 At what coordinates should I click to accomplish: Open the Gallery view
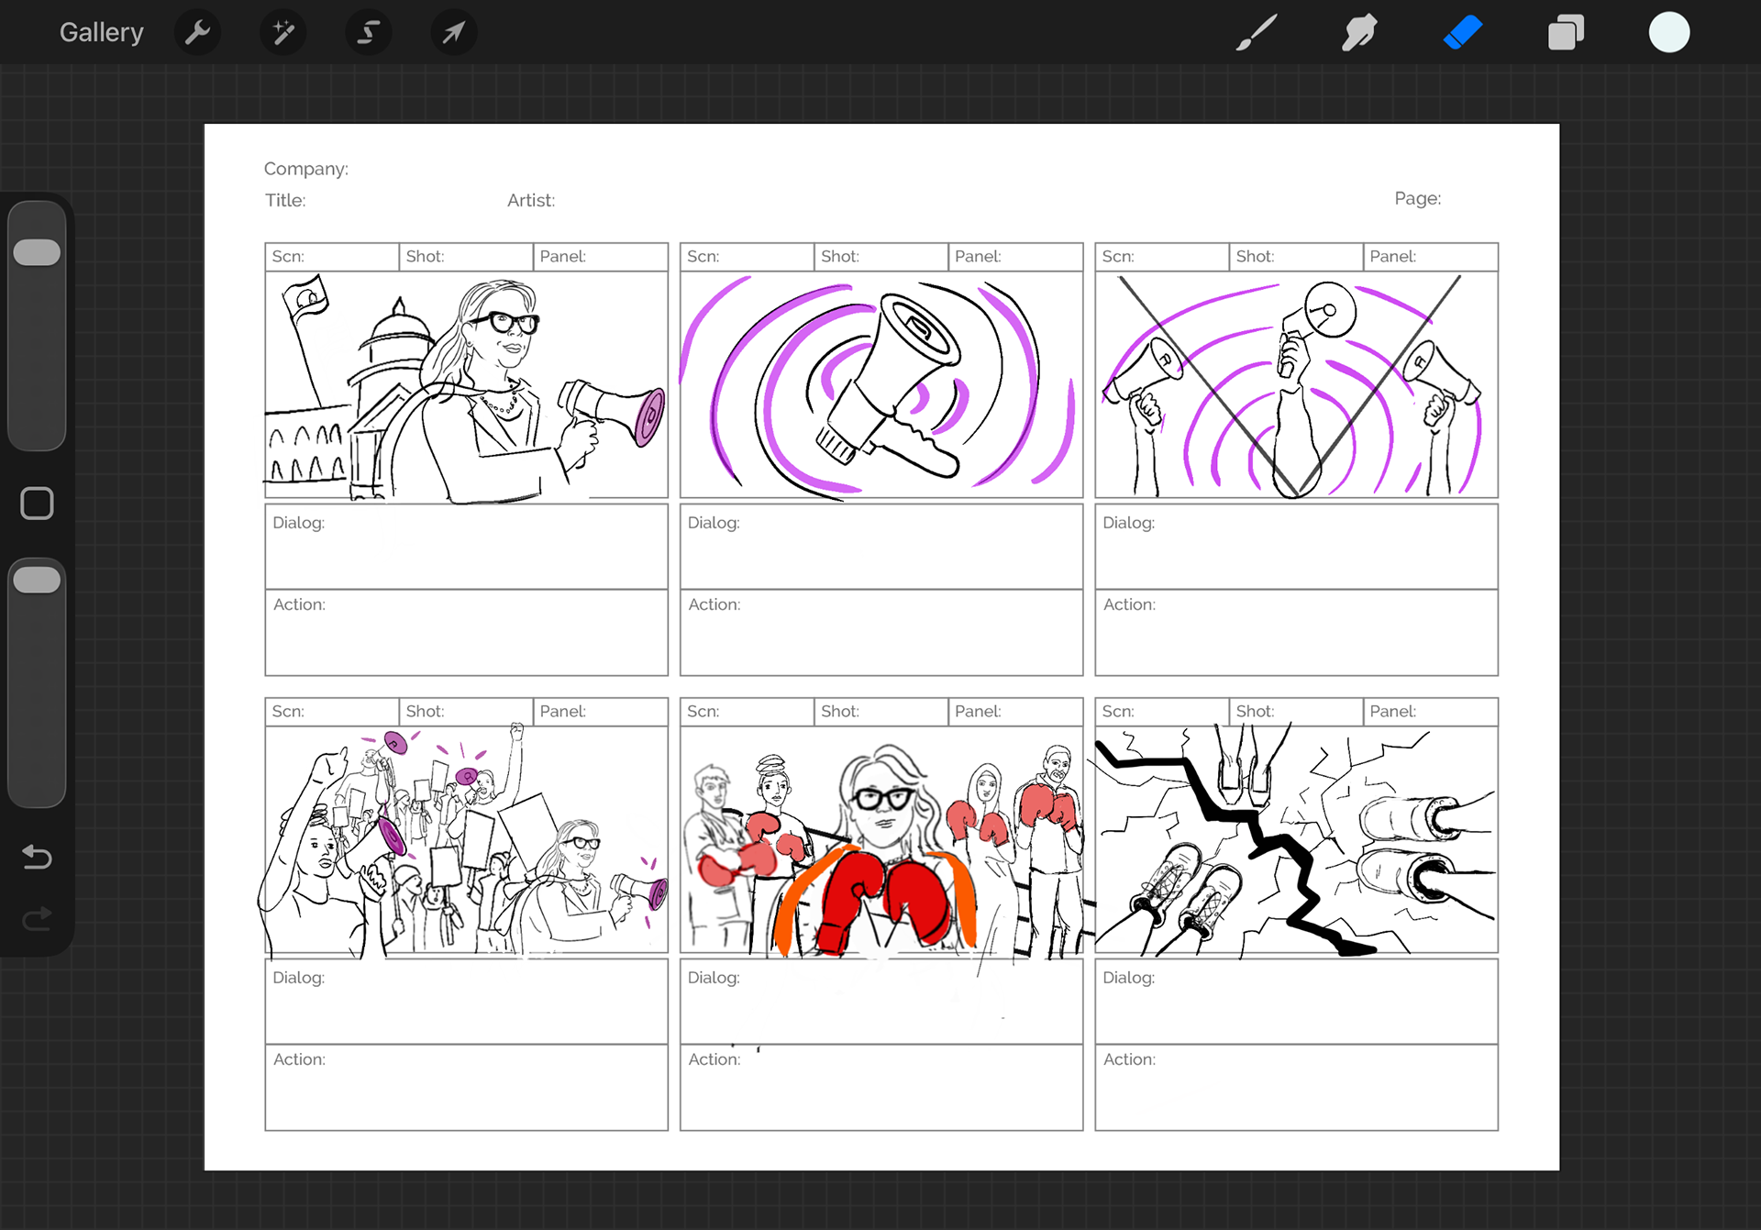(101, 33)
